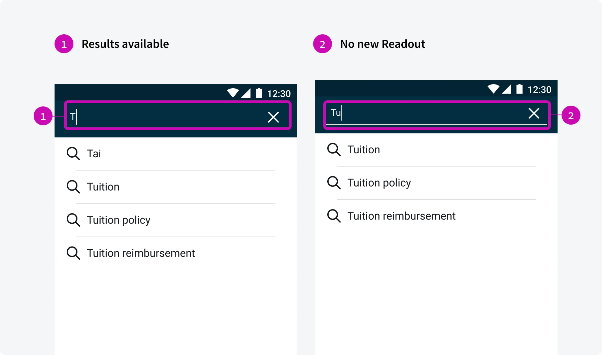Viewport: 602px width, 355px height.
Task: Click the battery icon in right status bar
Action: [520, 89]
